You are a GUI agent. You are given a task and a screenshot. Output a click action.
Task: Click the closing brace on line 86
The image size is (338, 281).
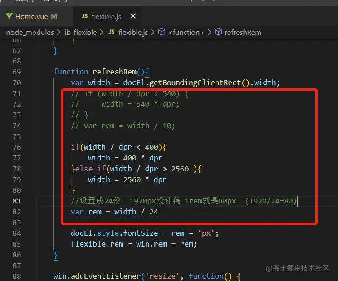[x=56, y=255]
